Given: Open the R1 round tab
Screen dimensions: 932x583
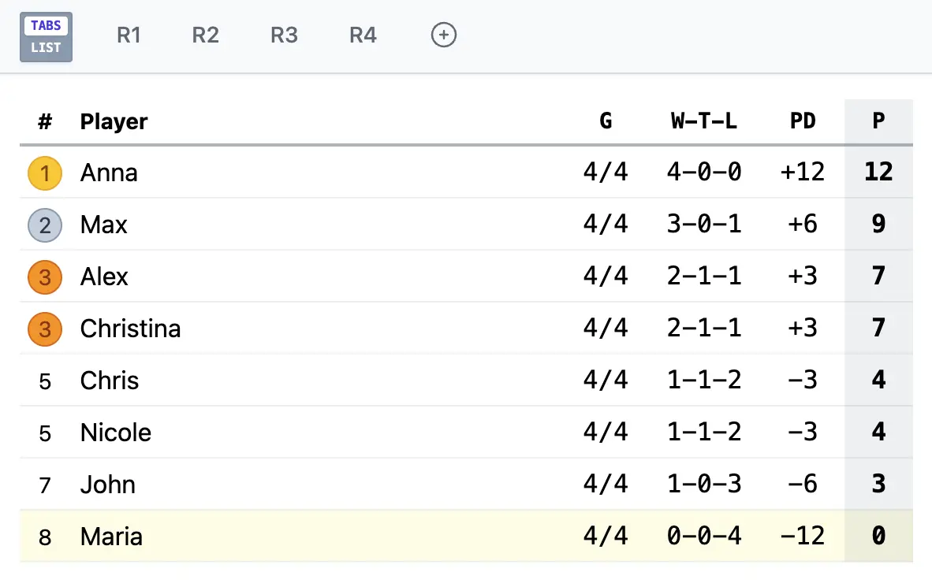Looking at the screenshot, I should click(x=129, y=35).
